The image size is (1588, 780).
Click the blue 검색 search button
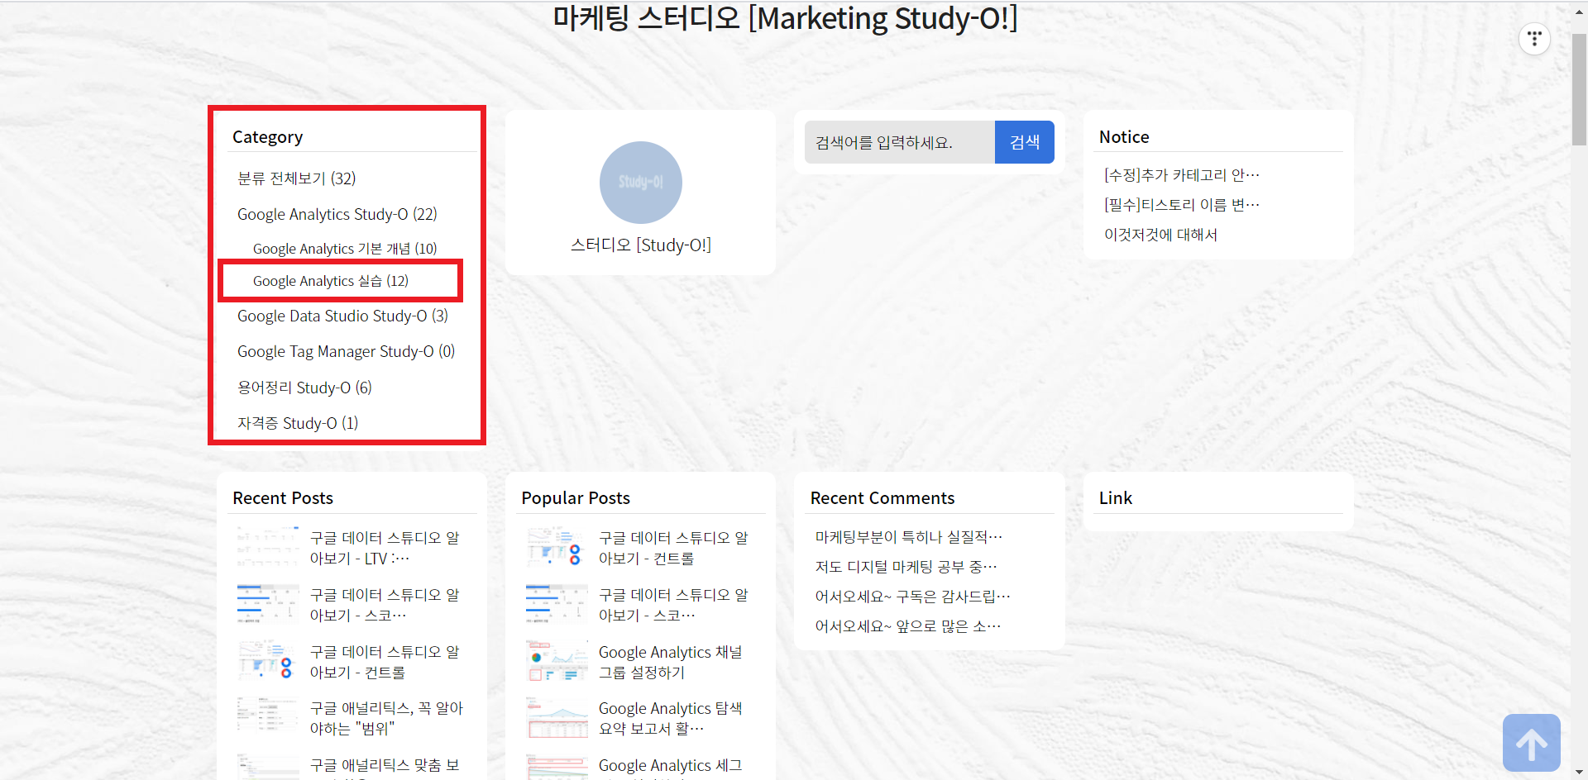pos(1024,142)
